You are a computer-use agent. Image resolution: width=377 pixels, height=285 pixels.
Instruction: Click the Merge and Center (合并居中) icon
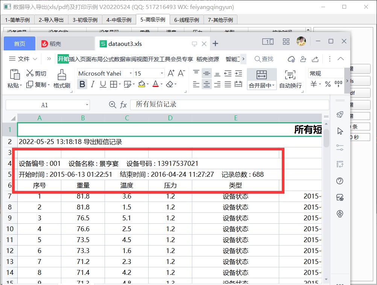[261, 75]
